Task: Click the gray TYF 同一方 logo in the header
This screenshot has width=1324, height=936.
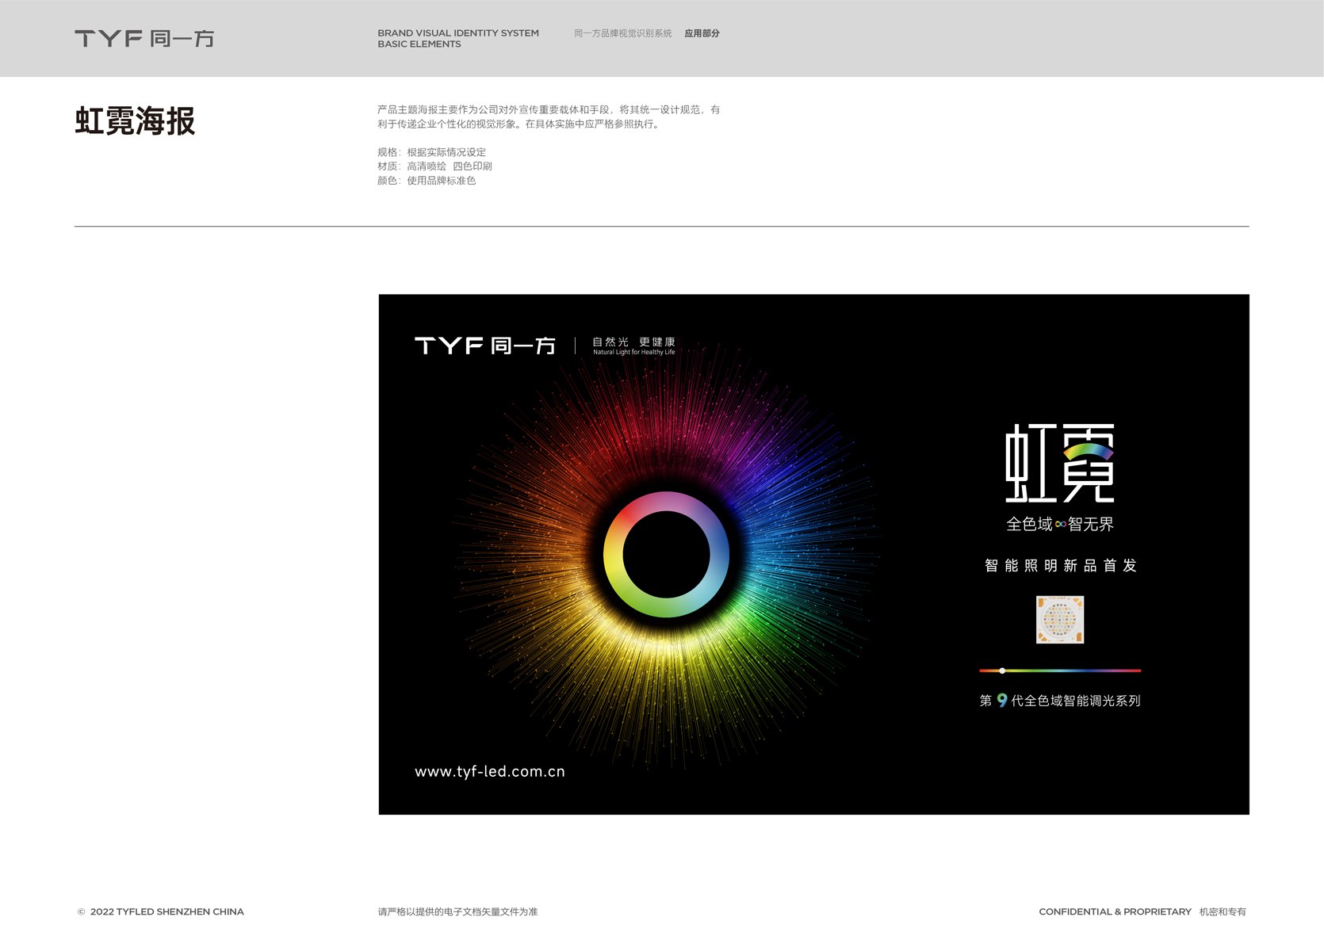Action: click(x=144, y=39)
